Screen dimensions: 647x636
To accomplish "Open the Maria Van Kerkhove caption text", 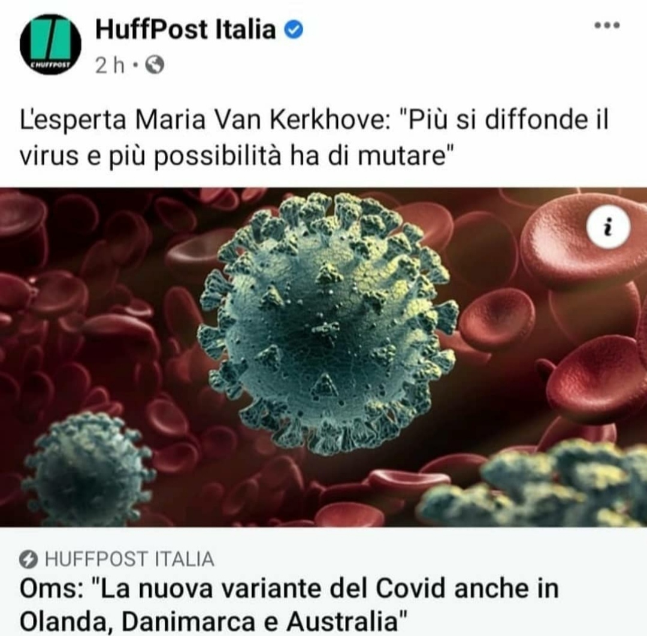I will 314,138.
